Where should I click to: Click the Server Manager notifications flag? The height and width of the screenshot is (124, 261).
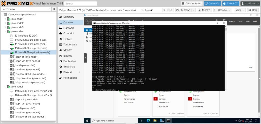(224, 21)
